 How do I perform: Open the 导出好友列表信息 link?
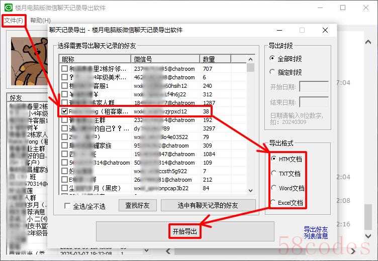coord(316,232)
